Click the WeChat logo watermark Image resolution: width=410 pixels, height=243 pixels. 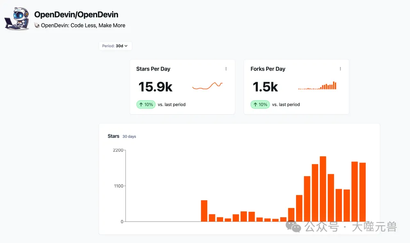293,226
